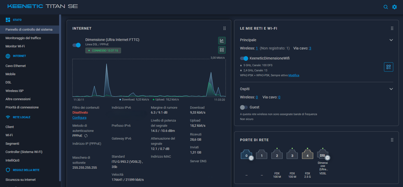Toggle the KeeneticDimensioneWifi network switch
Viewport: 403px width, 187px height.
[x=244, y=58]
